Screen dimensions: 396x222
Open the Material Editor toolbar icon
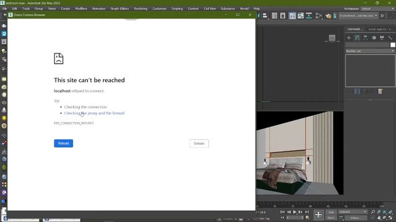[x=319, y=16]
